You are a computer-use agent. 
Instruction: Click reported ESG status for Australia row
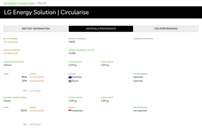coord(138,77)
